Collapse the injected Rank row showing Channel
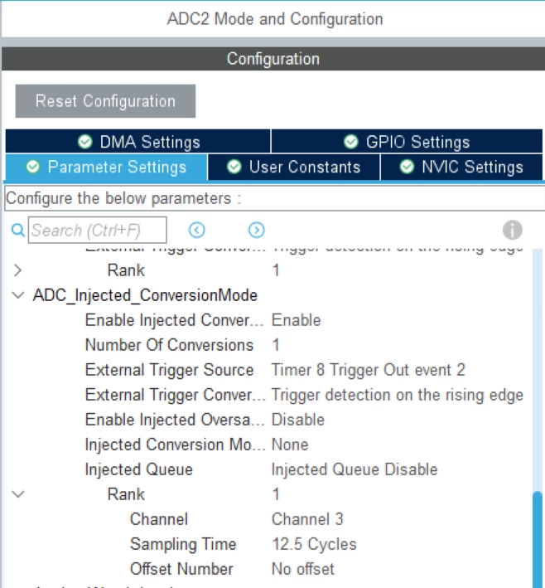The height and width of the screenshot is (588, 545). pos(18,494)
